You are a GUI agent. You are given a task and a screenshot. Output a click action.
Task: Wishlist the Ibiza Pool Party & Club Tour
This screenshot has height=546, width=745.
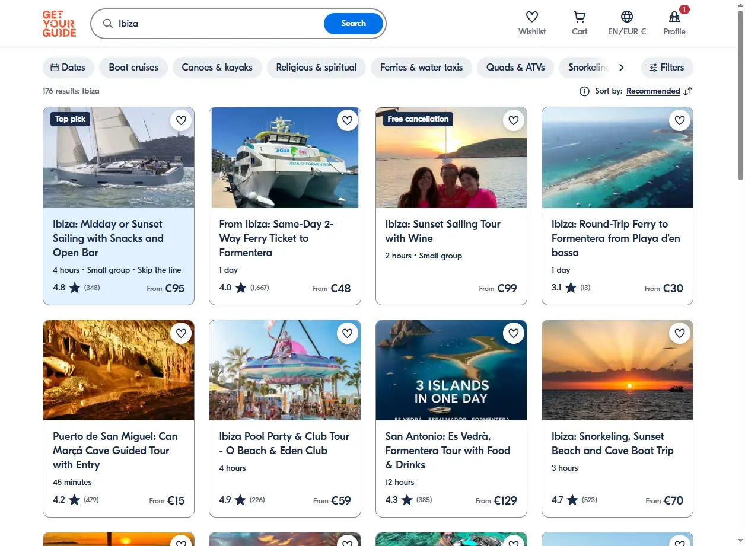pos(348,334)
